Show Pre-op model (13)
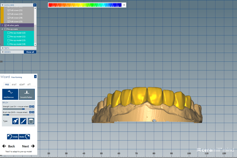237x158 pixels. (9, 40)
